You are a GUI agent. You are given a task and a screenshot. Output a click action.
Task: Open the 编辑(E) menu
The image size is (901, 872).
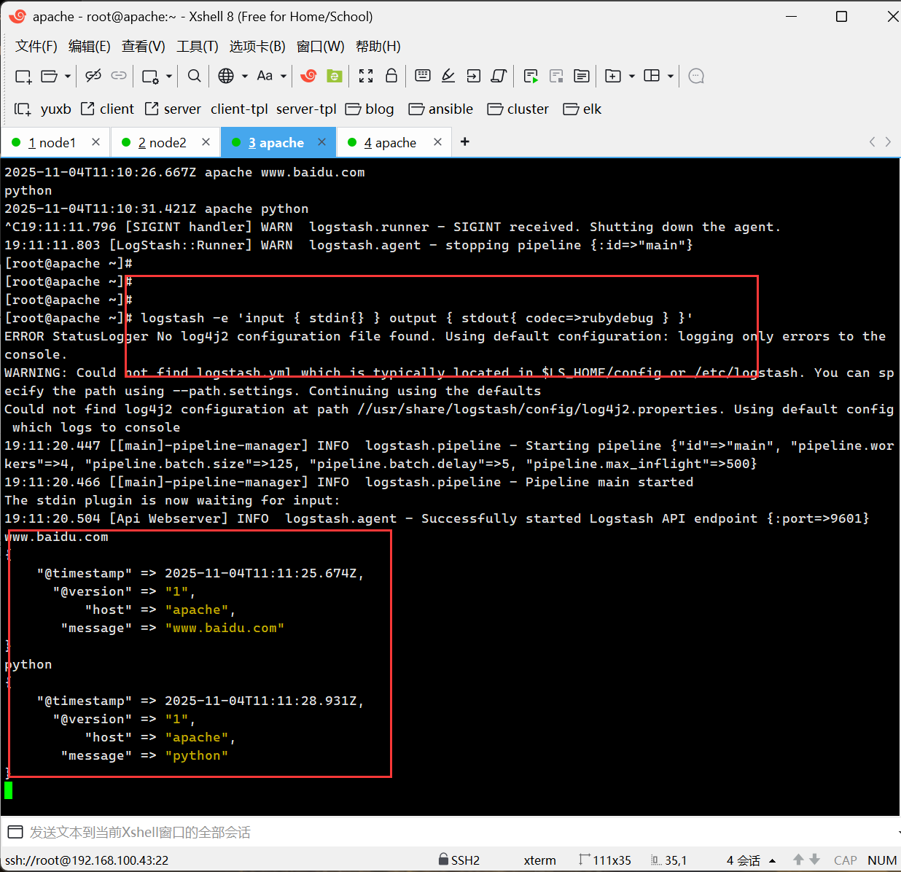coord(90,47)
